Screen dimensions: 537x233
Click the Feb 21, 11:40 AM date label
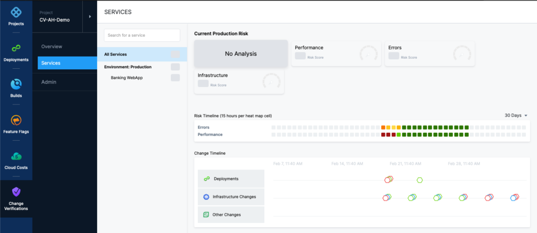(405, 164)
